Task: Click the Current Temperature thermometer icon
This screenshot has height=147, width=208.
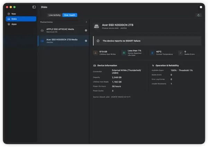Action: [x=152, y=53]
